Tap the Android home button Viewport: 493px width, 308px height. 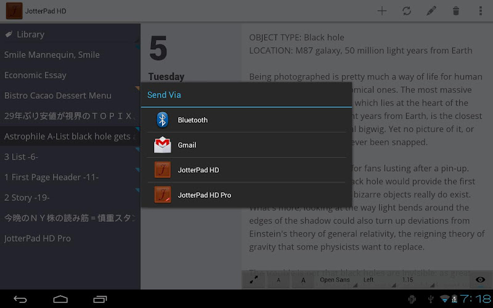pos(60,299)
